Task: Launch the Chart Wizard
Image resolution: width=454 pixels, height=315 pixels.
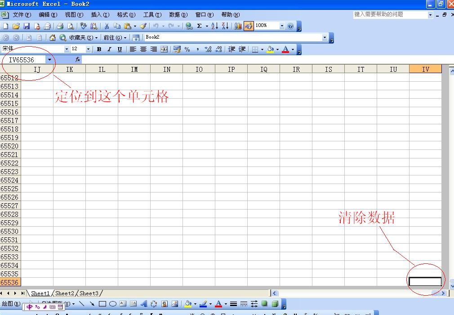Action: point(238,26)
